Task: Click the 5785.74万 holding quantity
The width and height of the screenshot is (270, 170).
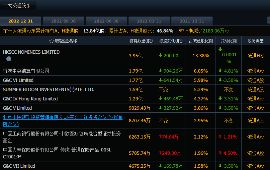Action: coord(139,153)
